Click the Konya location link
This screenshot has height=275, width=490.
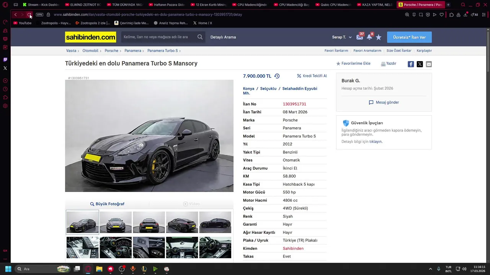[x=248, y=89]
